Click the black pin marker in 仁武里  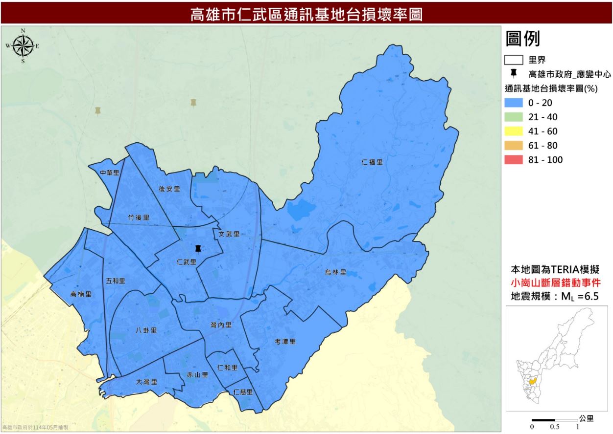pos(198,249)
